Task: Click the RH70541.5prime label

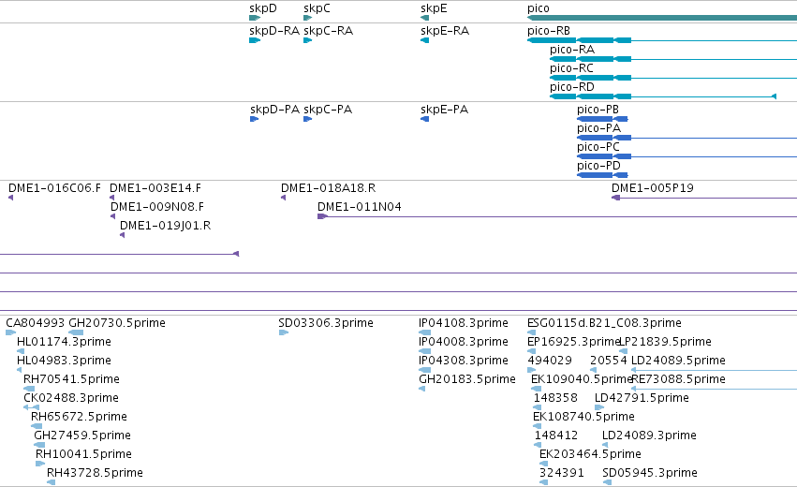Action: (72, 379)
